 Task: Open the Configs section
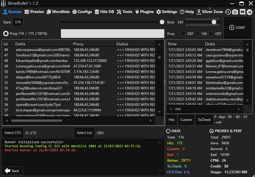click(x=82, y=12)
